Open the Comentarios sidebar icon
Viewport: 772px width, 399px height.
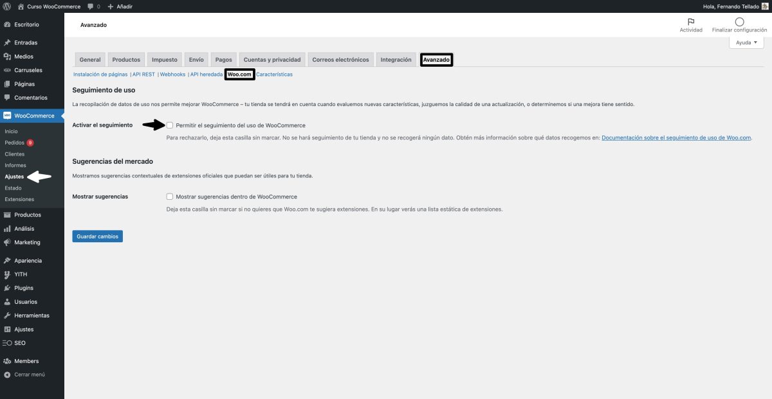coord(8,97)
